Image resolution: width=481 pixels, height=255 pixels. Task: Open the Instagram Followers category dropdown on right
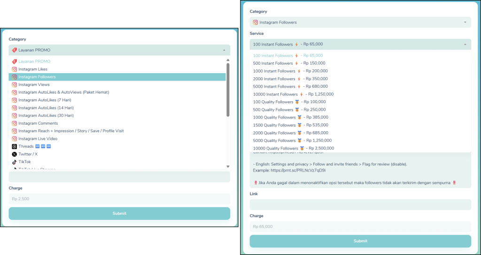pyautogui.click(x=465, y=22)
